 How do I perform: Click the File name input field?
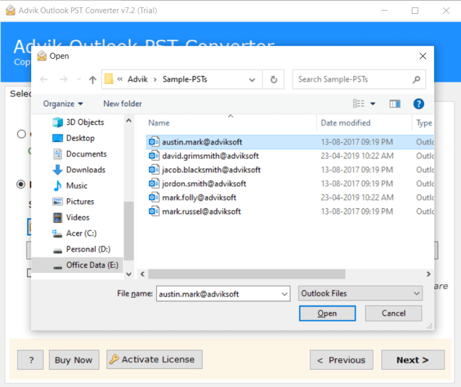click(219, 294)
